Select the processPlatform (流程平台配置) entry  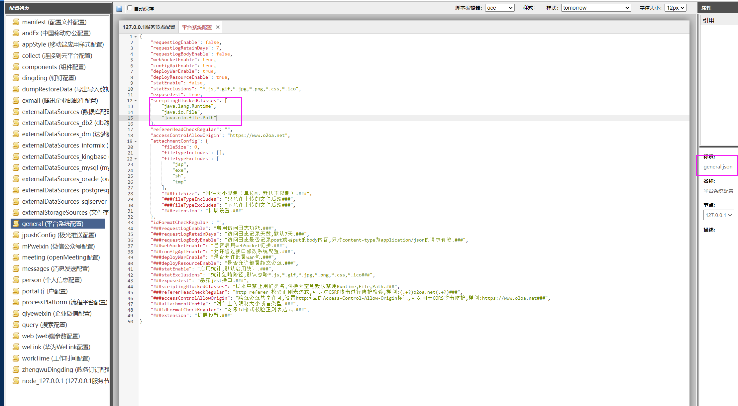point(64,302)
